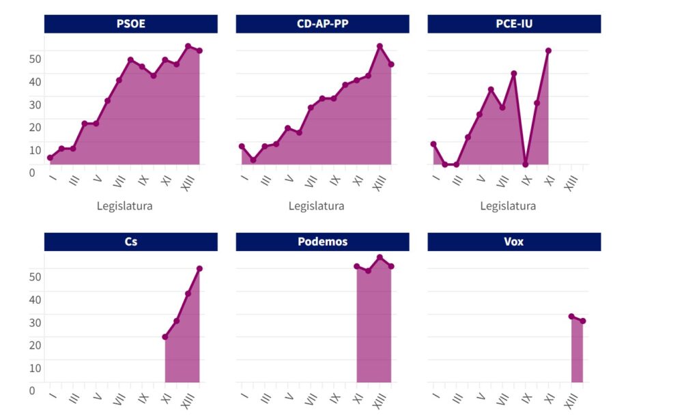This screenshot has height=419, width=699.
Task: Click the Legislatura label below CD-AP-PP chart
Action: click(316, 205)
